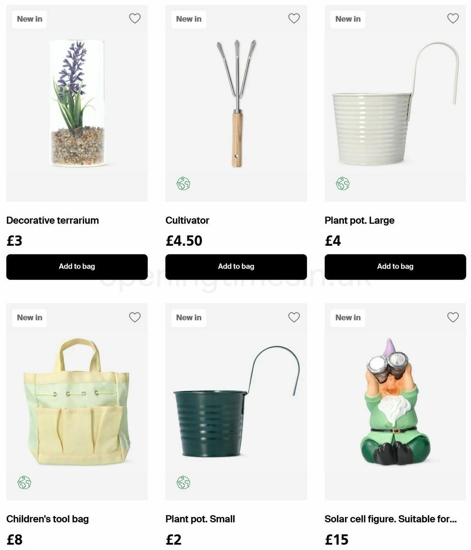
Task: Toggle wishlist heart on the Cultivator
Action: click(294, 18)
